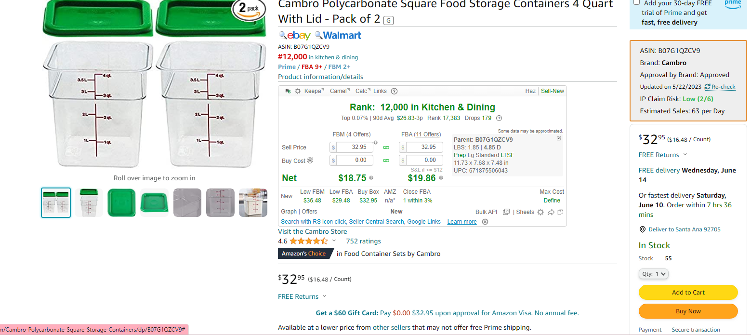This screenshot has height=335, width=751.
Task: Toggle the Sell Price link between FBM and FBA
Action: (x=386, y=147)
